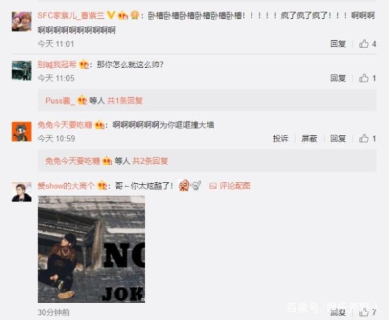Block the comment using 屏蔽
The height and width of the screenshot is (320, 389).
[x=309, y=139]
